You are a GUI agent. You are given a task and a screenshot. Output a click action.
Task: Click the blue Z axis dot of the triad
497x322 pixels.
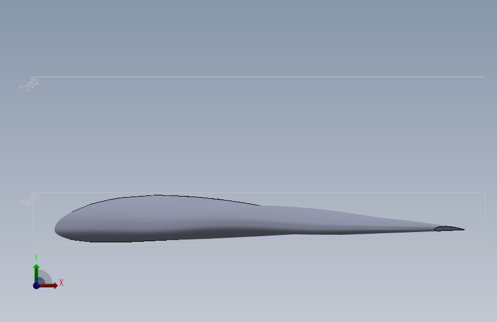37,285
